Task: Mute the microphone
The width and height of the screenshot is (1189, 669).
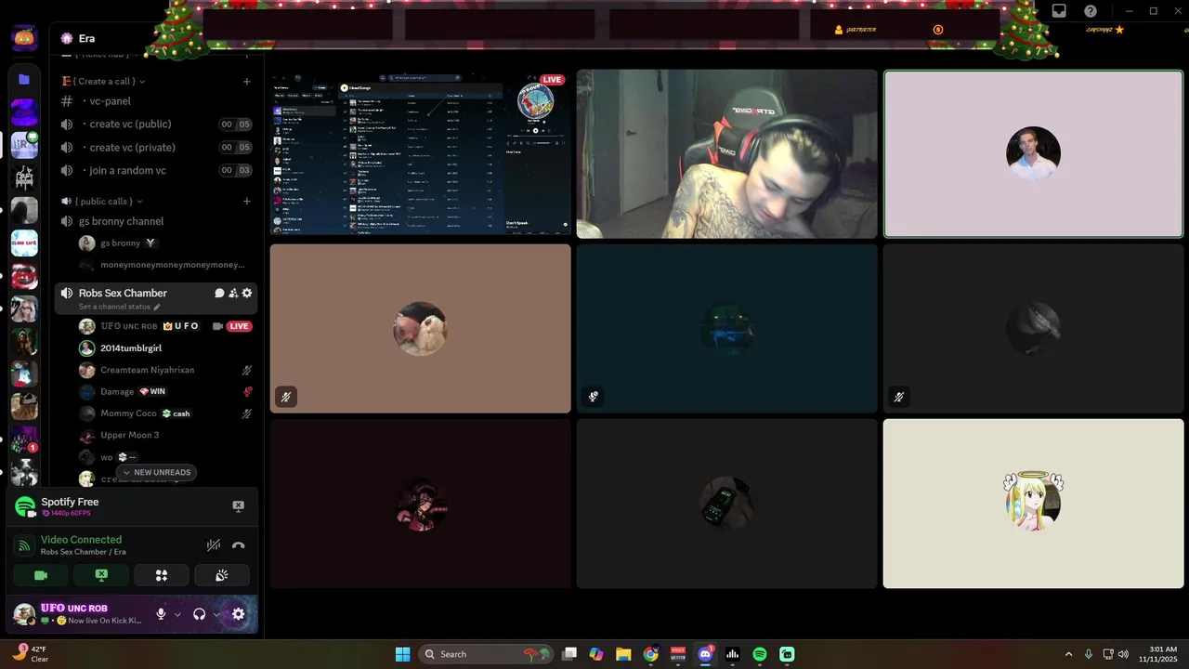Action: click(x=161, y=614)
